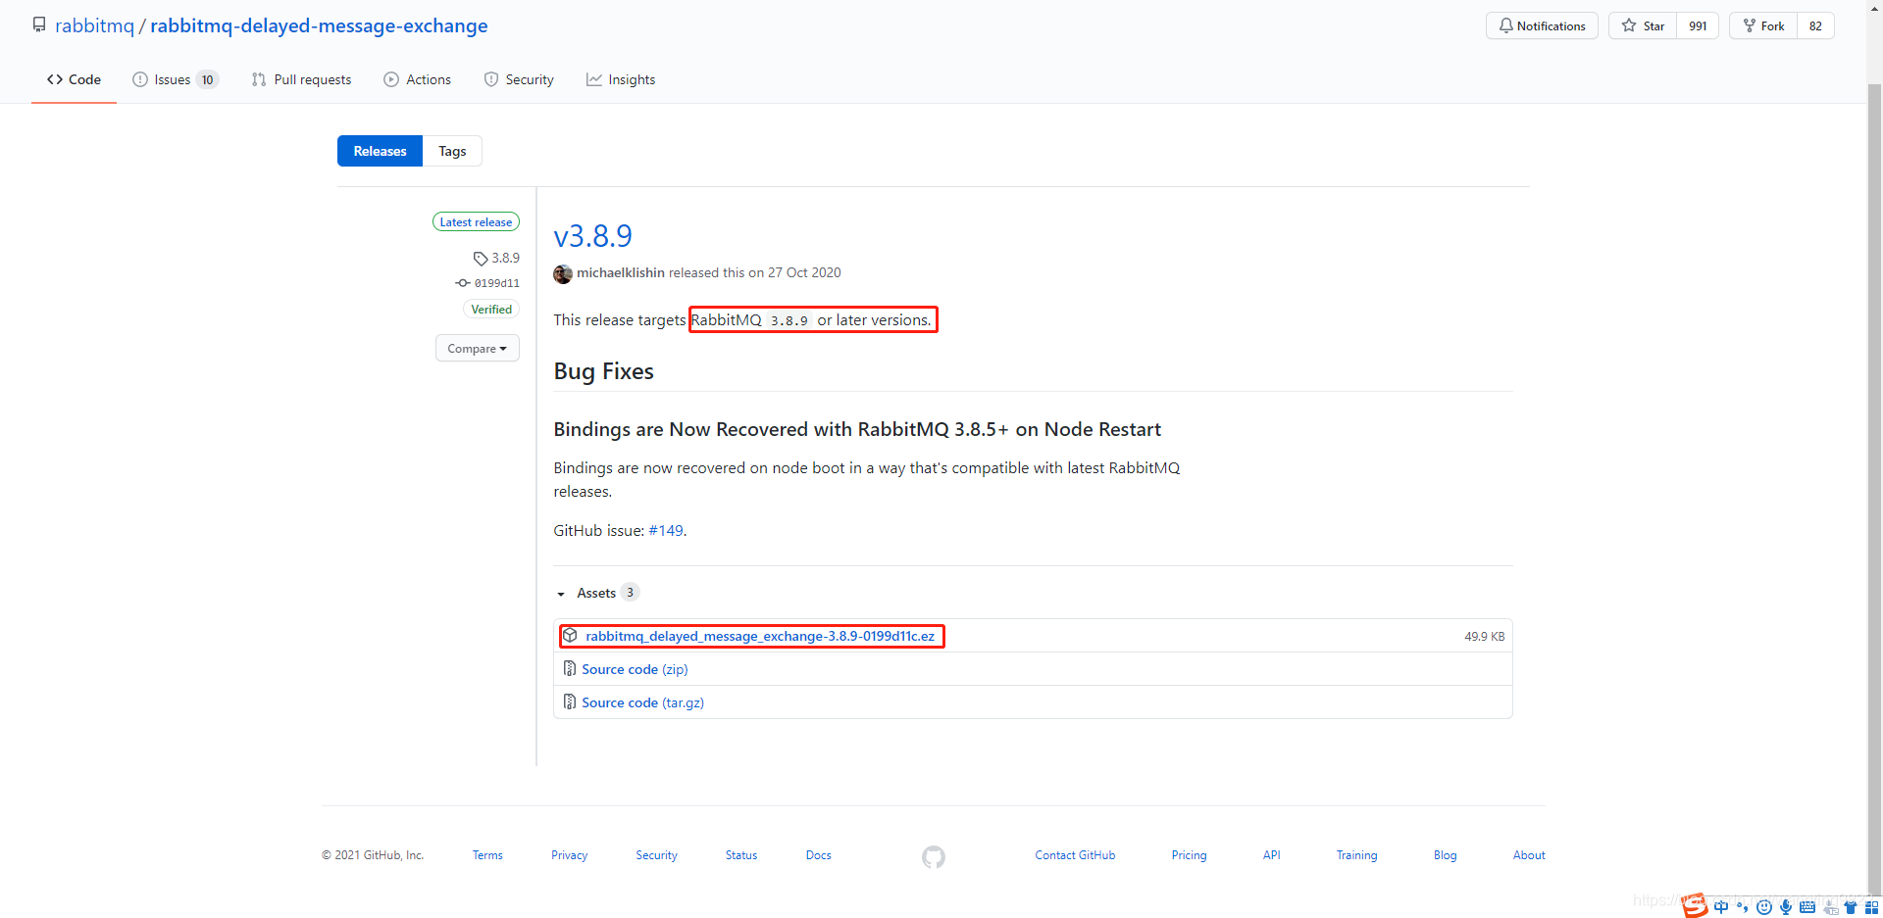1883x918 pixels.
Task: Click the page vertical scrollbar
Action: point(1874,490)
